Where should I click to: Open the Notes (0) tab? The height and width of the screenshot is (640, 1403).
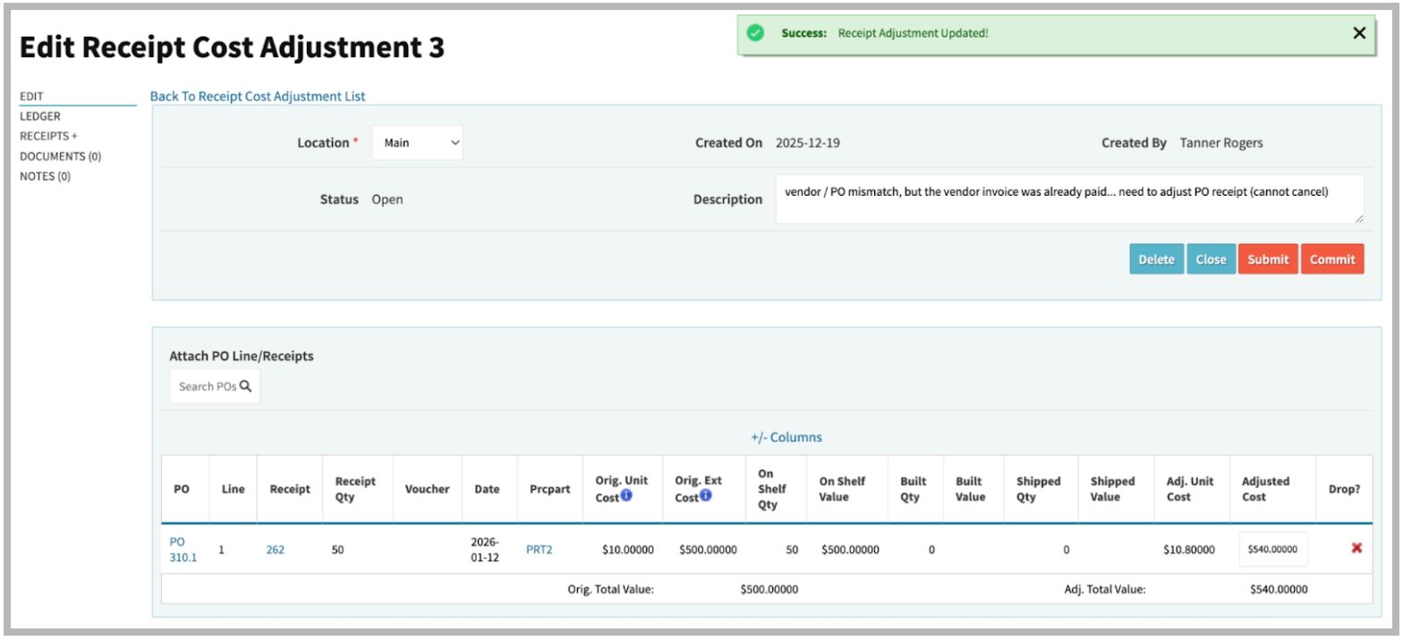pyautogui.click(x=45, y=176)
